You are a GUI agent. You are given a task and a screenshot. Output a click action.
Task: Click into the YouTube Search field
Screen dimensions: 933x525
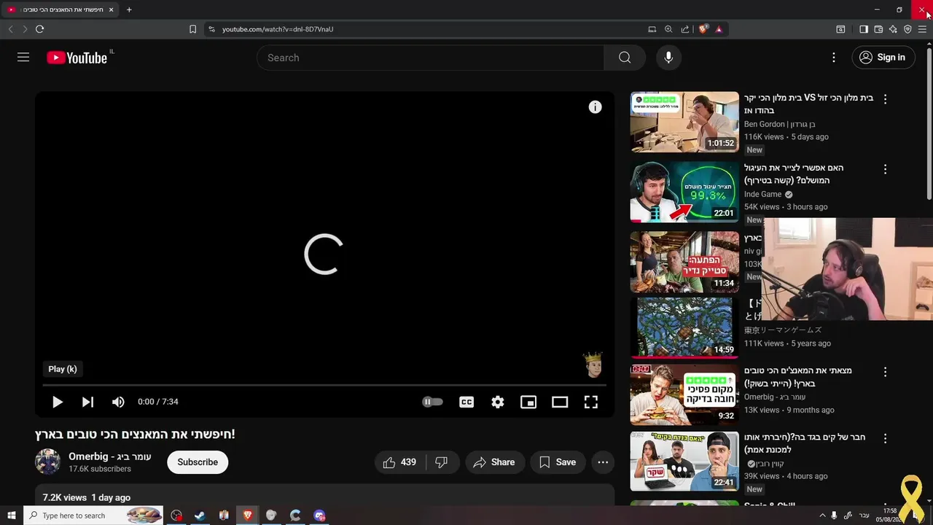[x=431, y=58]
